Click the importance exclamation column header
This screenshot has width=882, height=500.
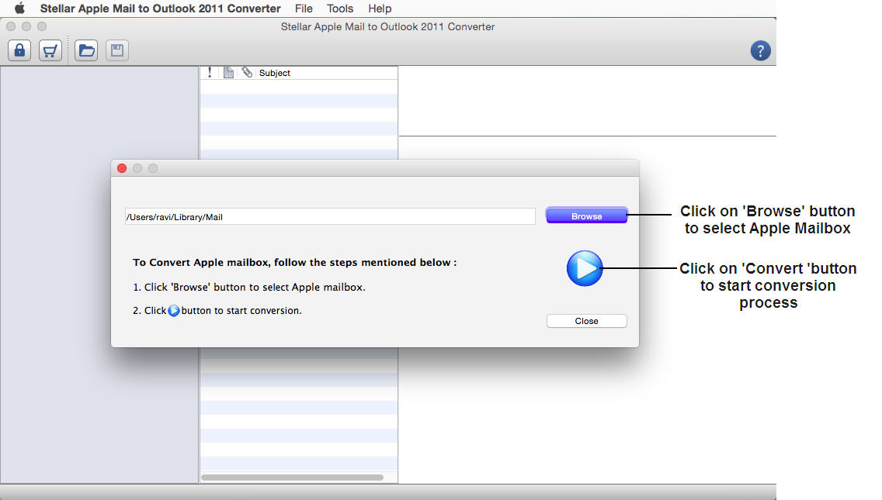pyautogui.click(x=210, y=72)
